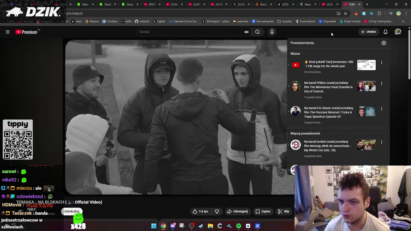Image resolution: width=411 pixels, height=231 pixels.
Task: Click the Subskrybuj subscribe button
Action: point(72,211)
